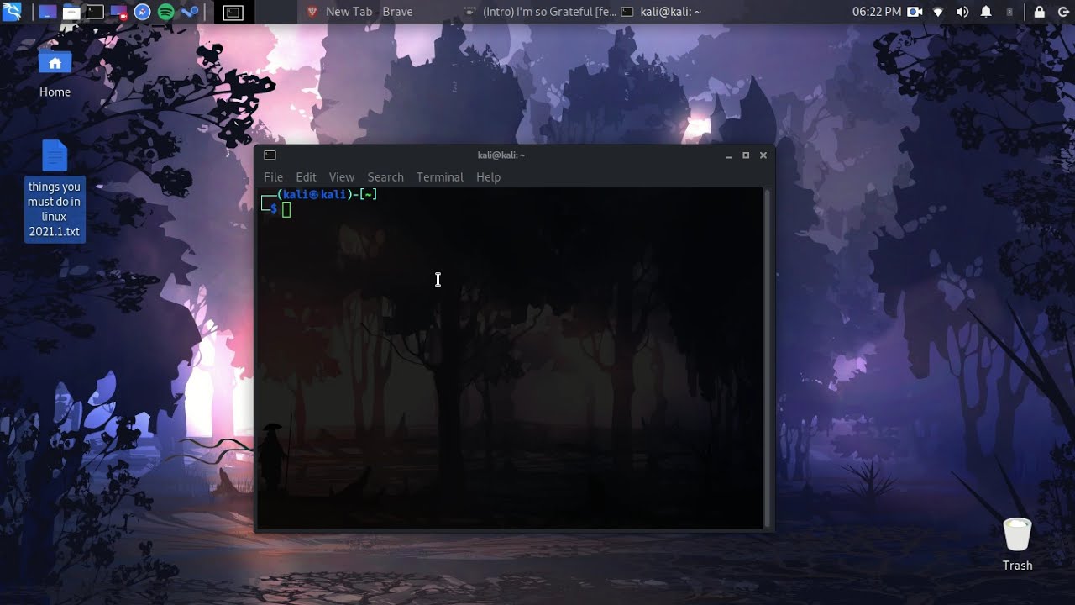
Task: Click the terminal vertical scrollbar
Action: (x=767, y=359)
